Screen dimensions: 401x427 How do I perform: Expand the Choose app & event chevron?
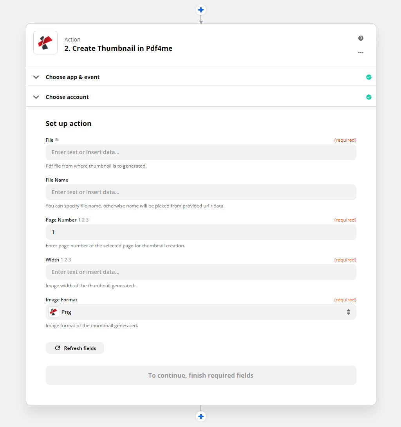(x=36, y=77)
